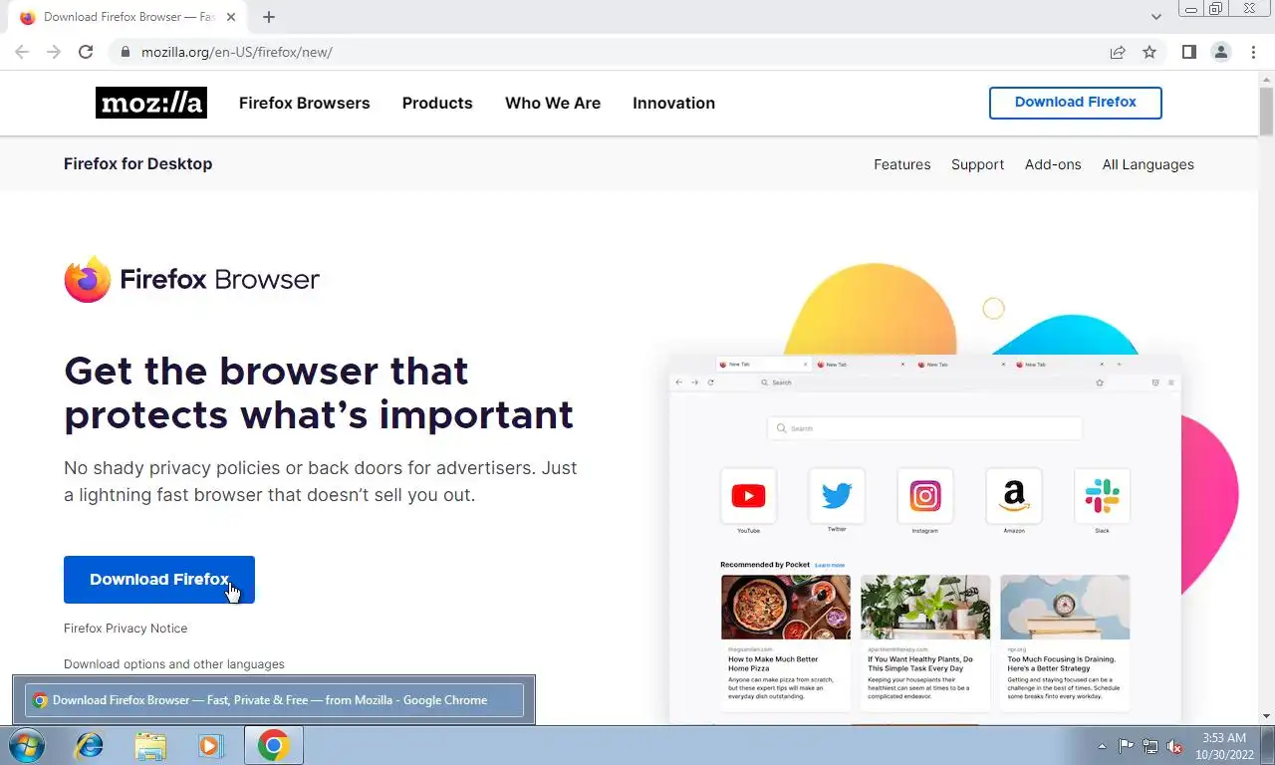Screen dimensions: 1275x765
Task: Open Internet Explorer from the taskbar
Action: [x=90, y=745]
